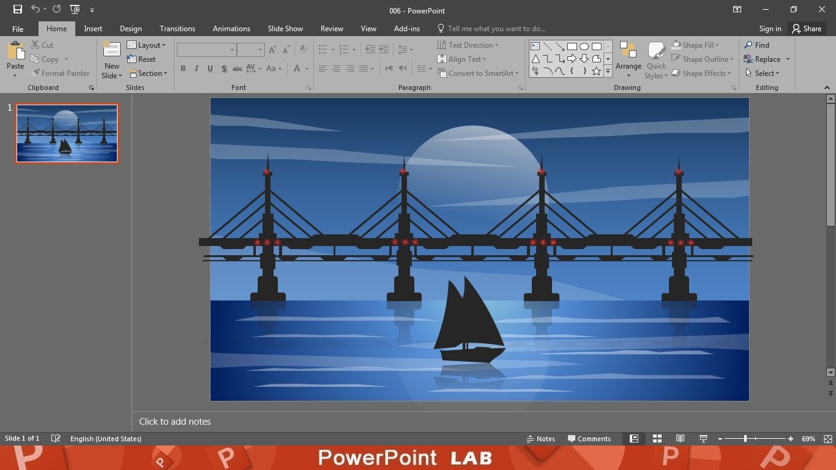The height and width of the screenshot is (470, 836).
Task: Find text in the presentation
Action: 757,45
